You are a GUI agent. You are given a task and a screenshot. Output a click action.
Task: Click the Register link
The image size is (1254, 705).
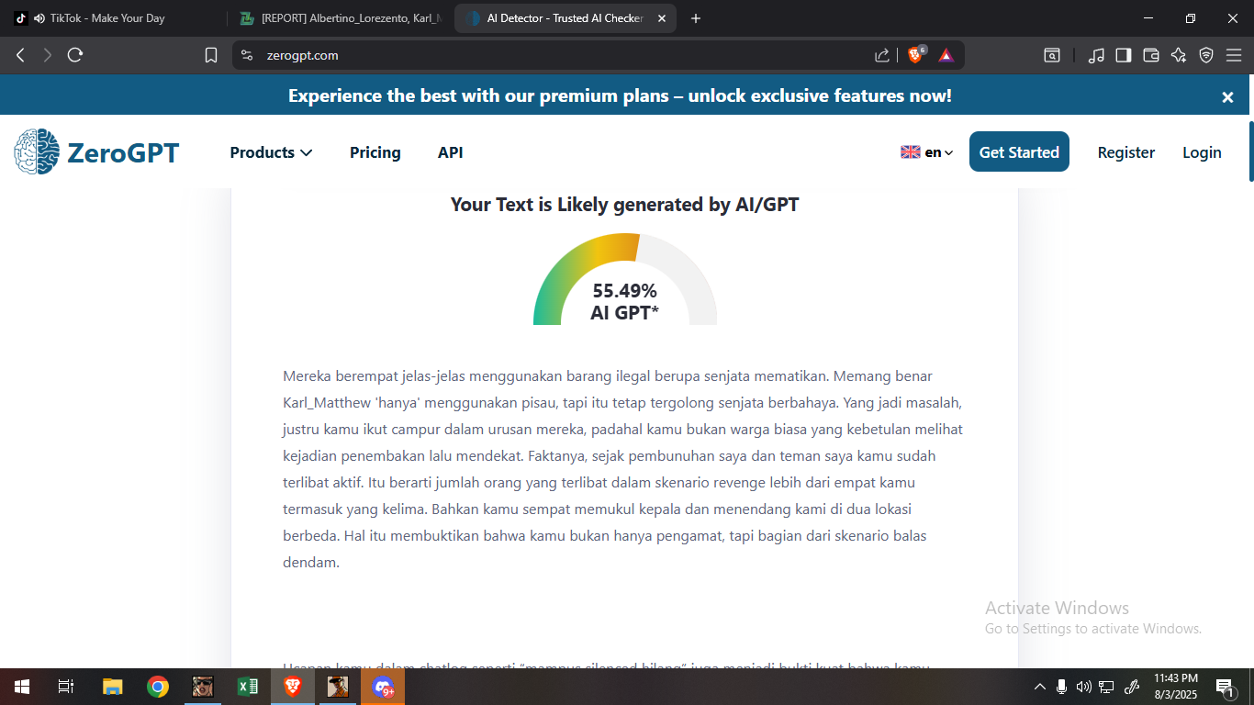coord(1126,152)
